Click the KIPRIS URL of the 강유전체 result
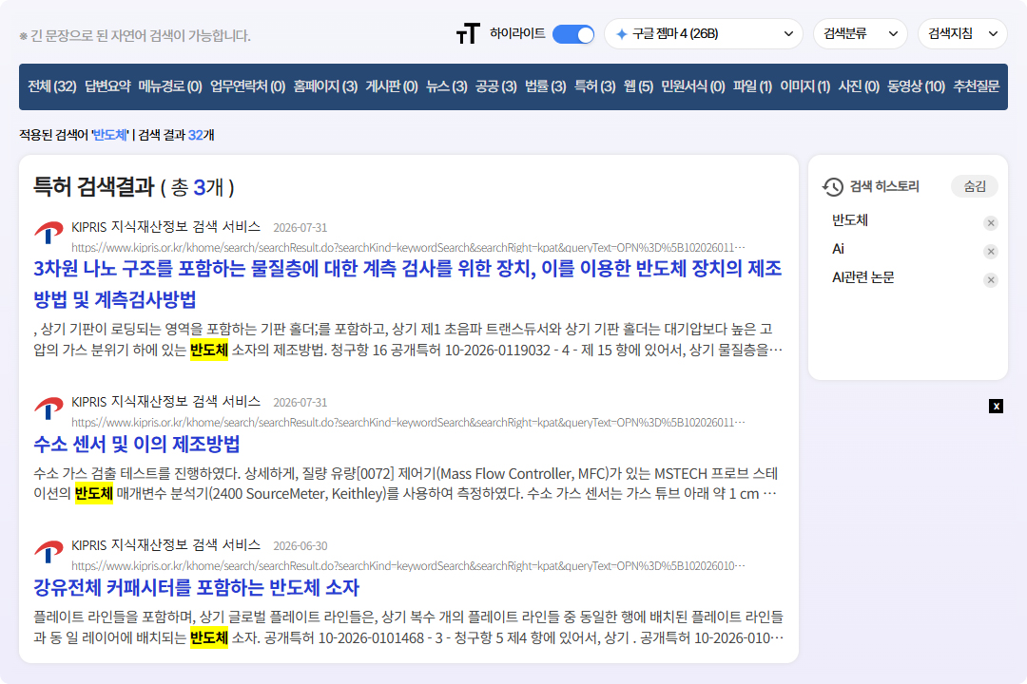The image size is (1027, 684). coord(408,565)
